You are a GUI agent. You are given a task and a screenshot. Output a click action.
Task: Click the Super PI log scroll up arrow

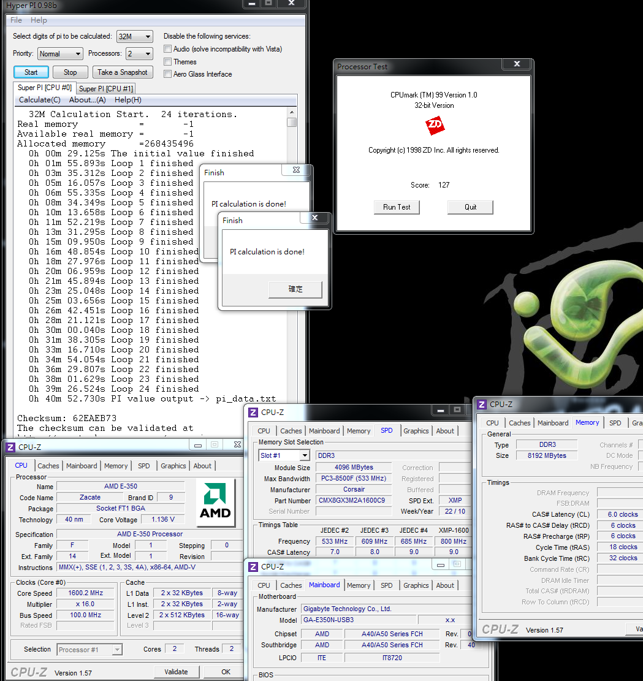point(292,113)
